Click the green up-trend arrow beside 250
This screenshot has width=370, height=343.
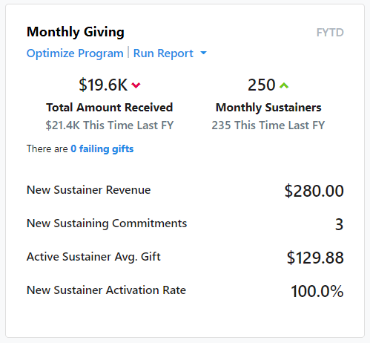click(x=284, y=85)
